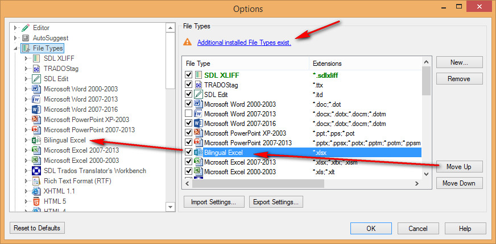This screenshot has height=244, width=496.
Task: Enable Microsoft Word 2007-2013 checkbox
Action: [188, 113]
